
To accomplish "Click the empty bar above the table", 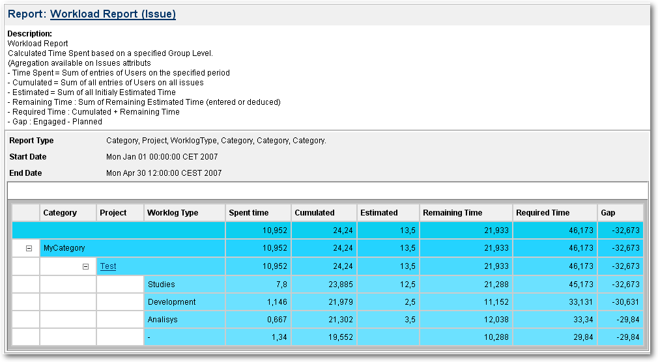I will (x=328, y=190).
